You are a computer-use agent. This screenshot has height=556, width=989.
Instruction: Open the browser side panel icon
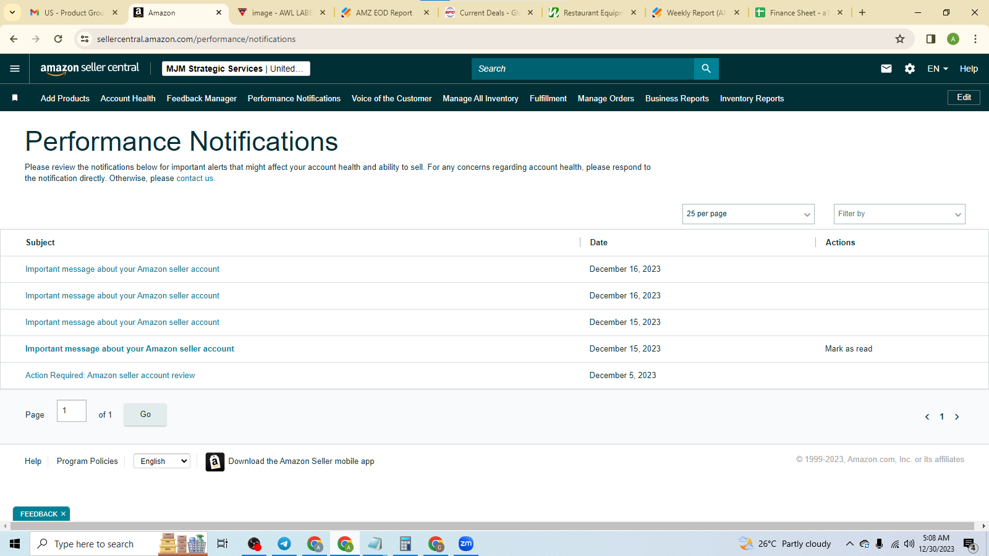pos(930,39)
